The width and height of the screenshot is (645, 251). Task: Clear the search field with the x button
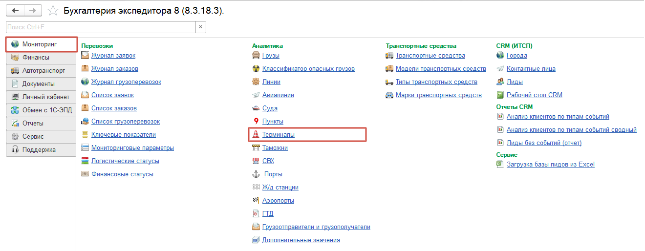[x=201, y=27]
